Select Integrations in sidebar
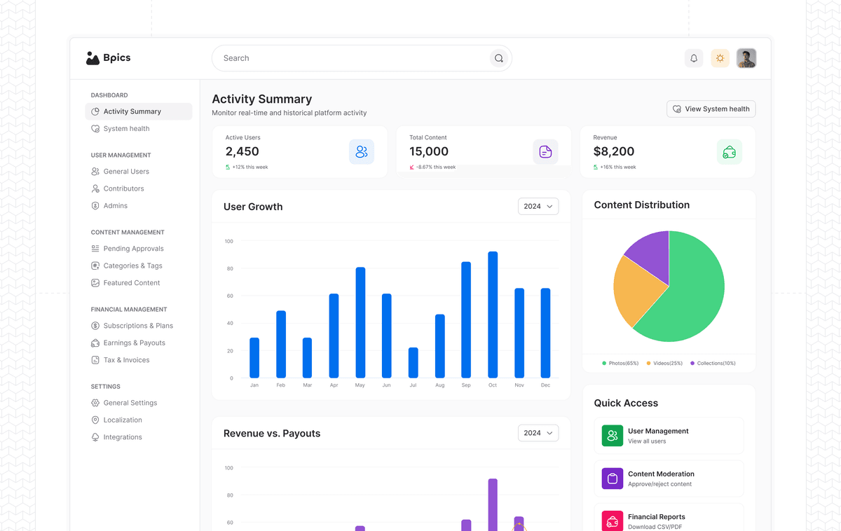 pyautogui.click(x=139, y=437)
